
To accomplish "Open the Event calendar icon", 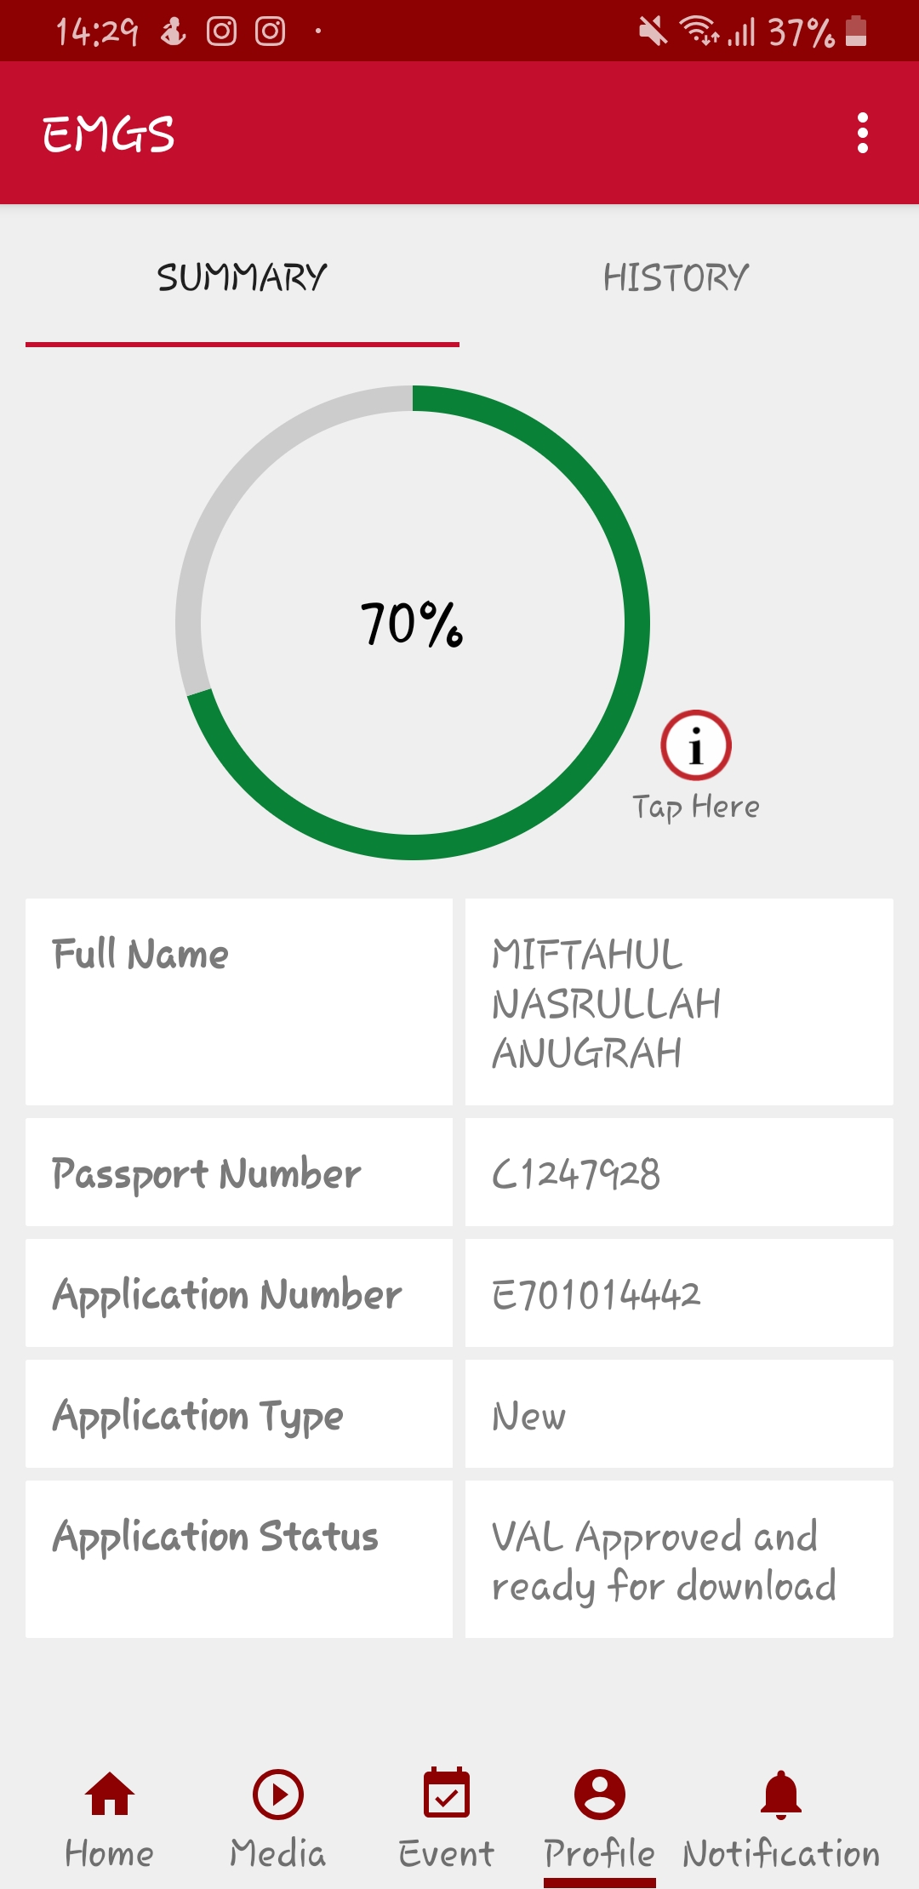I will click(446, 1794).
